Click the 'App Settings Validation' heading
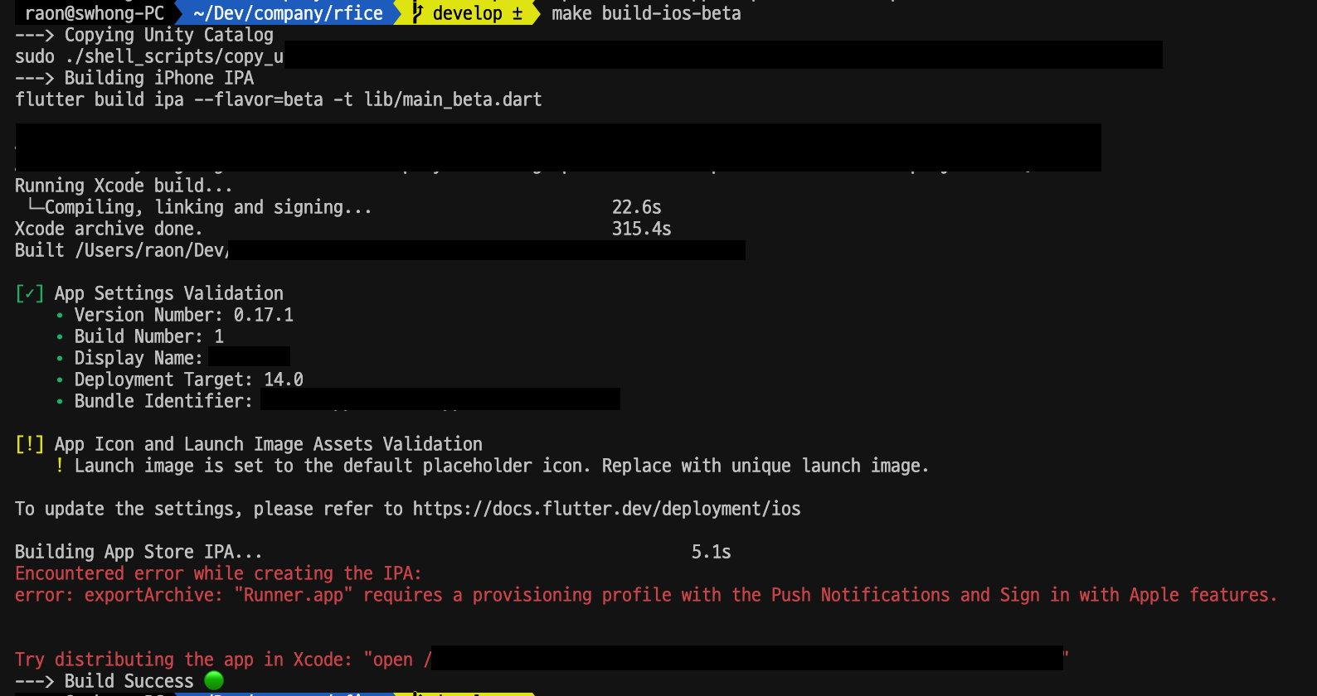Screen dimensions: 1317x696 (x=169, y=293)
